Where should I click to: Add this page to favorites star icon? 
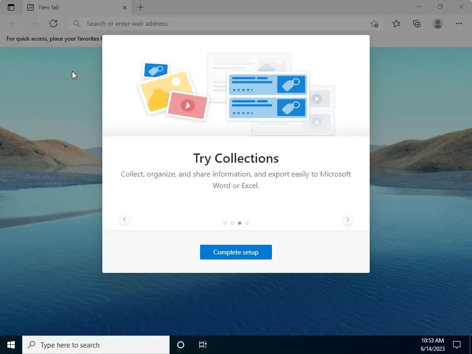(374, 24)
